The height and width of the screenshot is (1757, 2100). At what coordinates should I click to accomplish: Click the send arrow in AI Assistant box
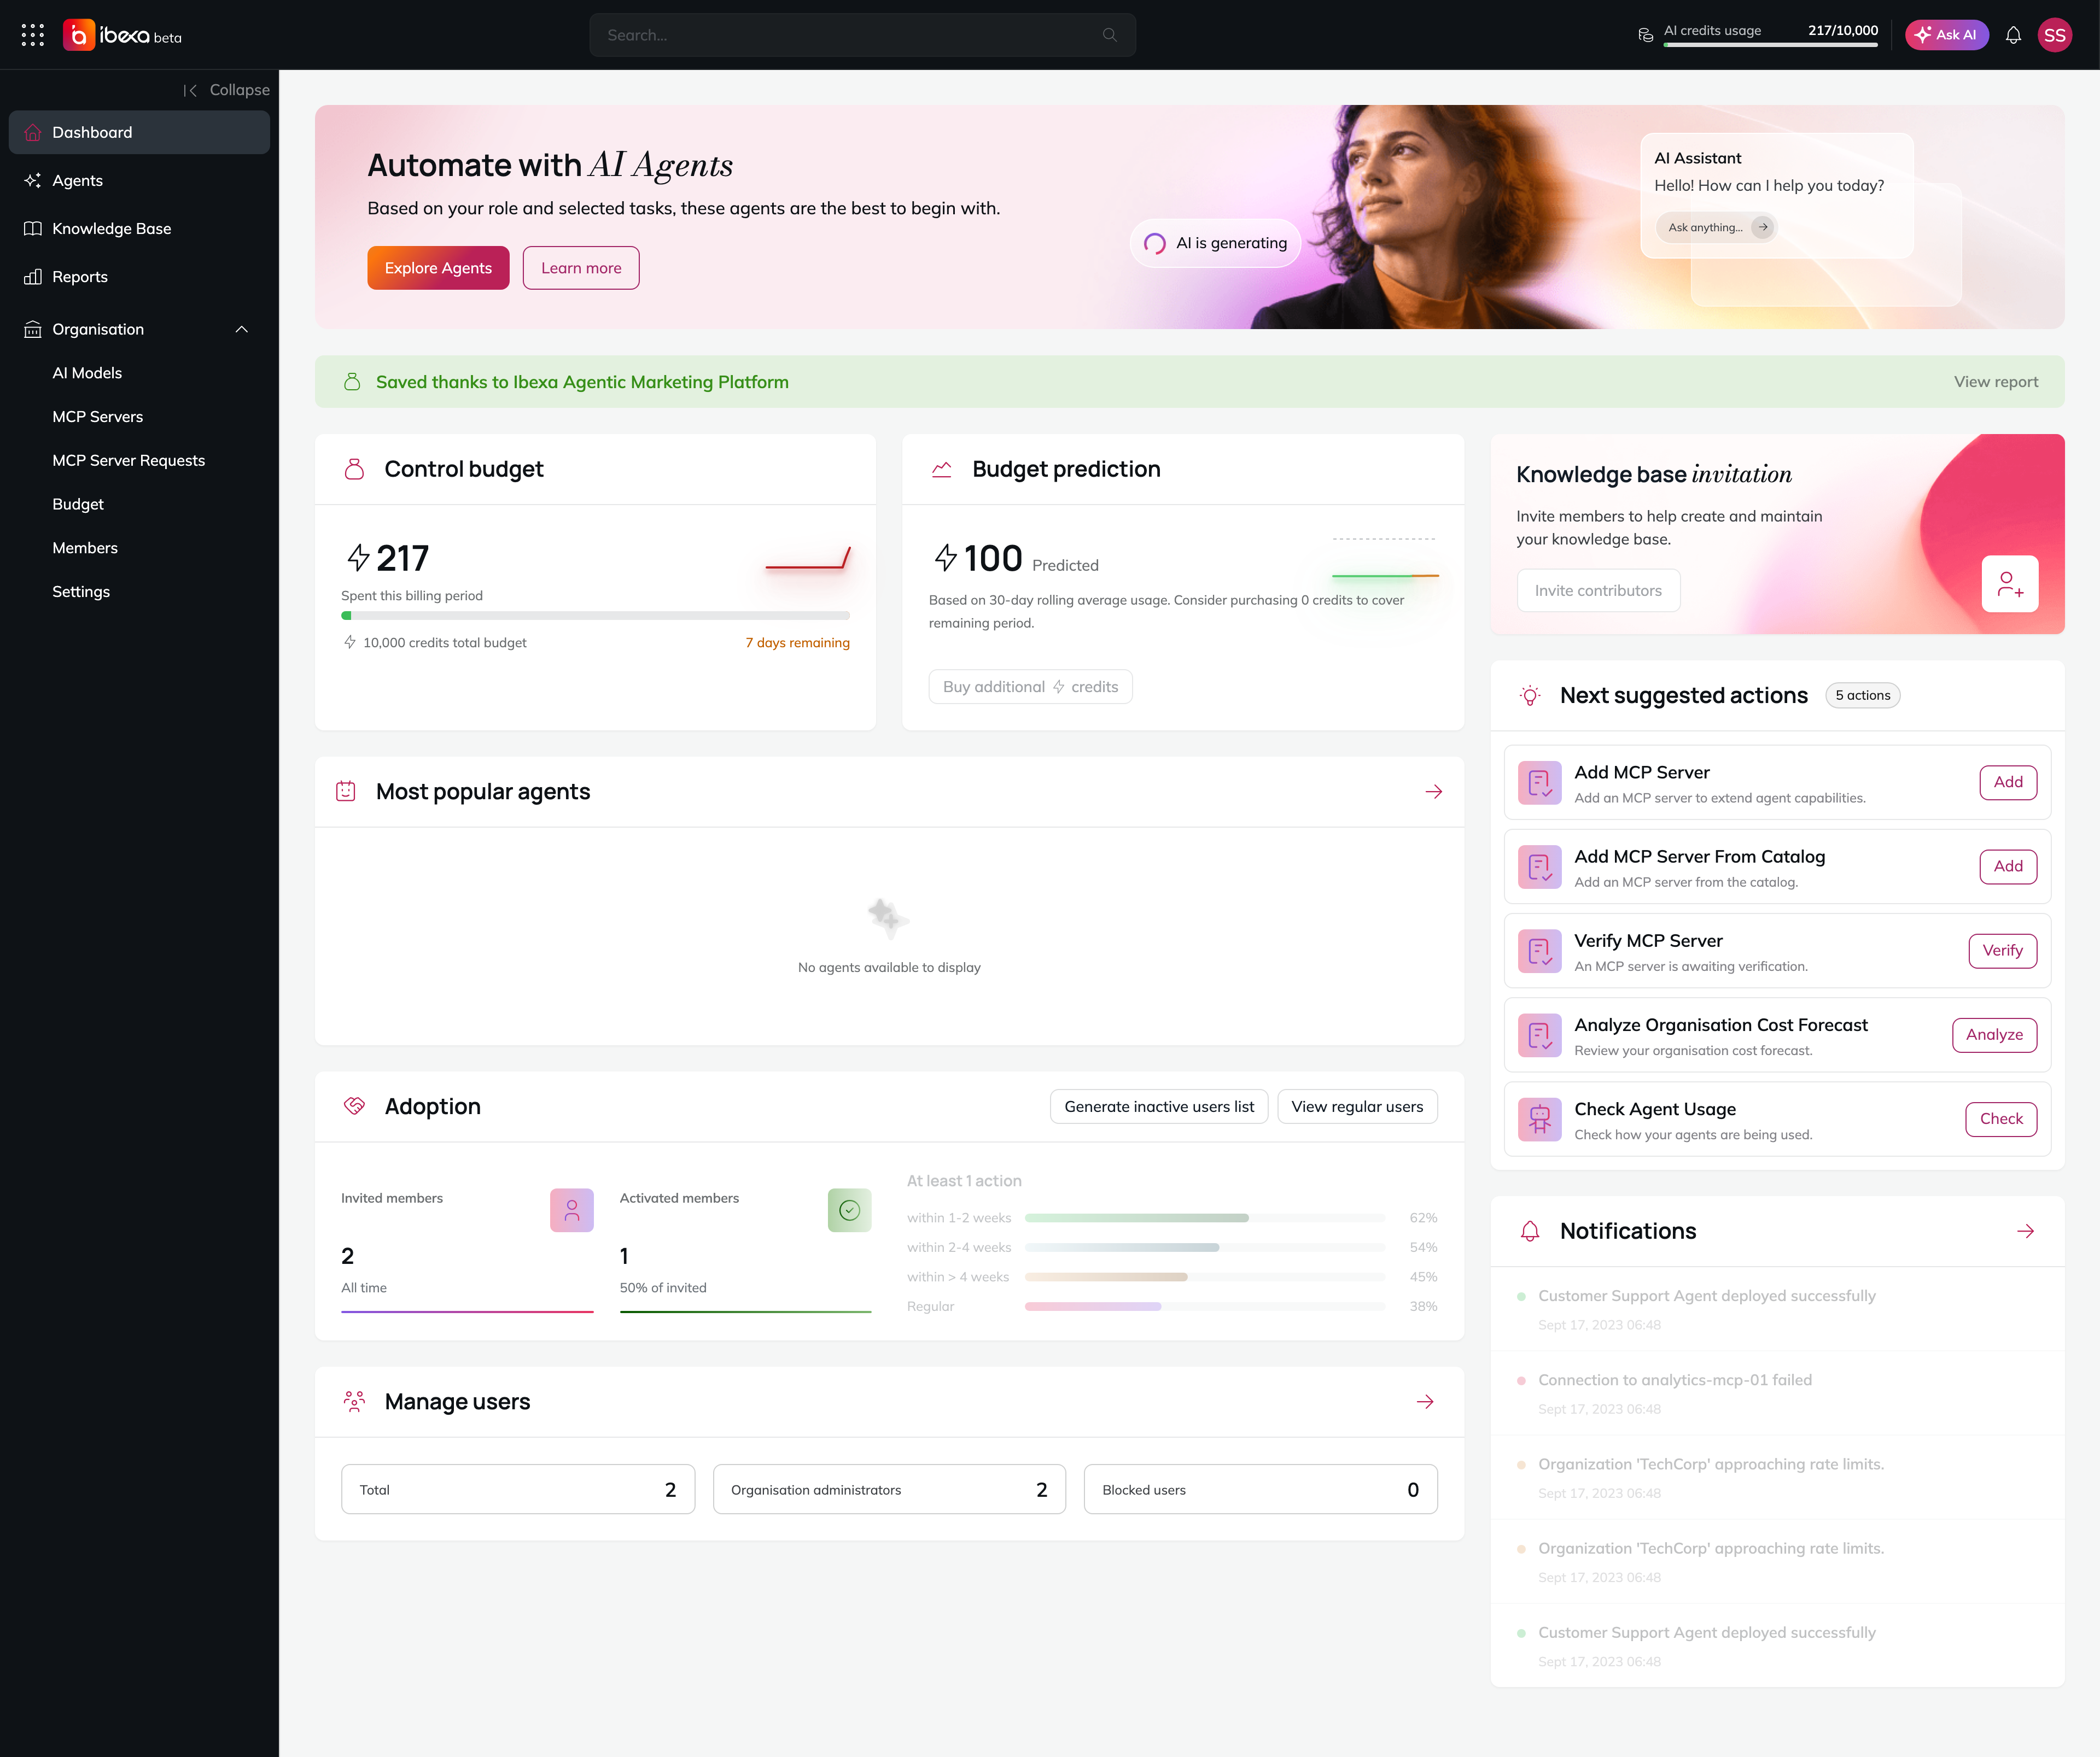pos(1763,227)
